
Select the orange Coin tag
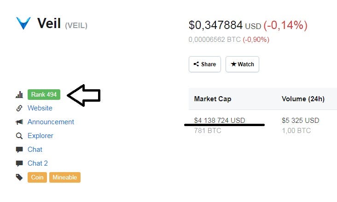click(x=37, y=177)
